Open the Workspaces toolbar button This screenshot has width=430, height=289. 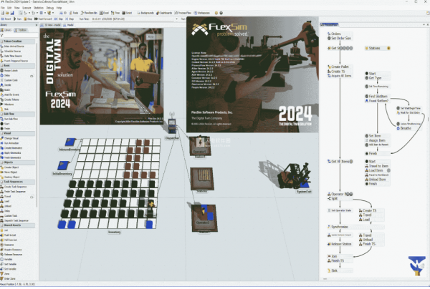(x=202, y=13)
